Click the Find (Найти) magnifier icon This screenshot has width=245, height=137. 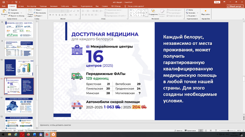(x=186, y=10)
